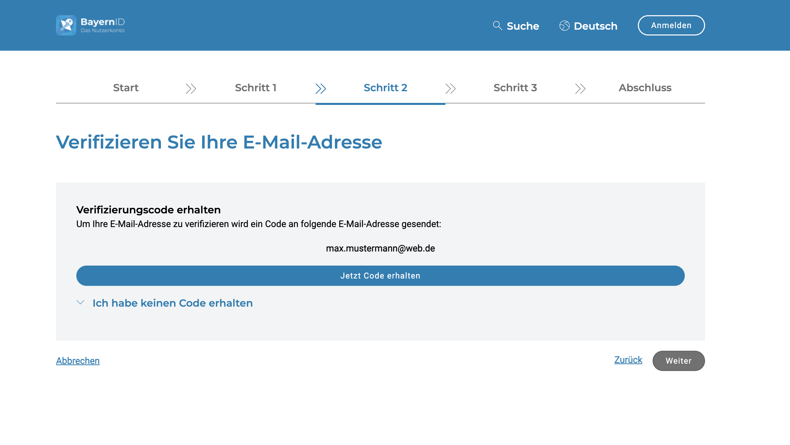Click "Verifizierungscode erhalten" subheading
This screenshot has width=790, height=445.
(x=148, y=210)
